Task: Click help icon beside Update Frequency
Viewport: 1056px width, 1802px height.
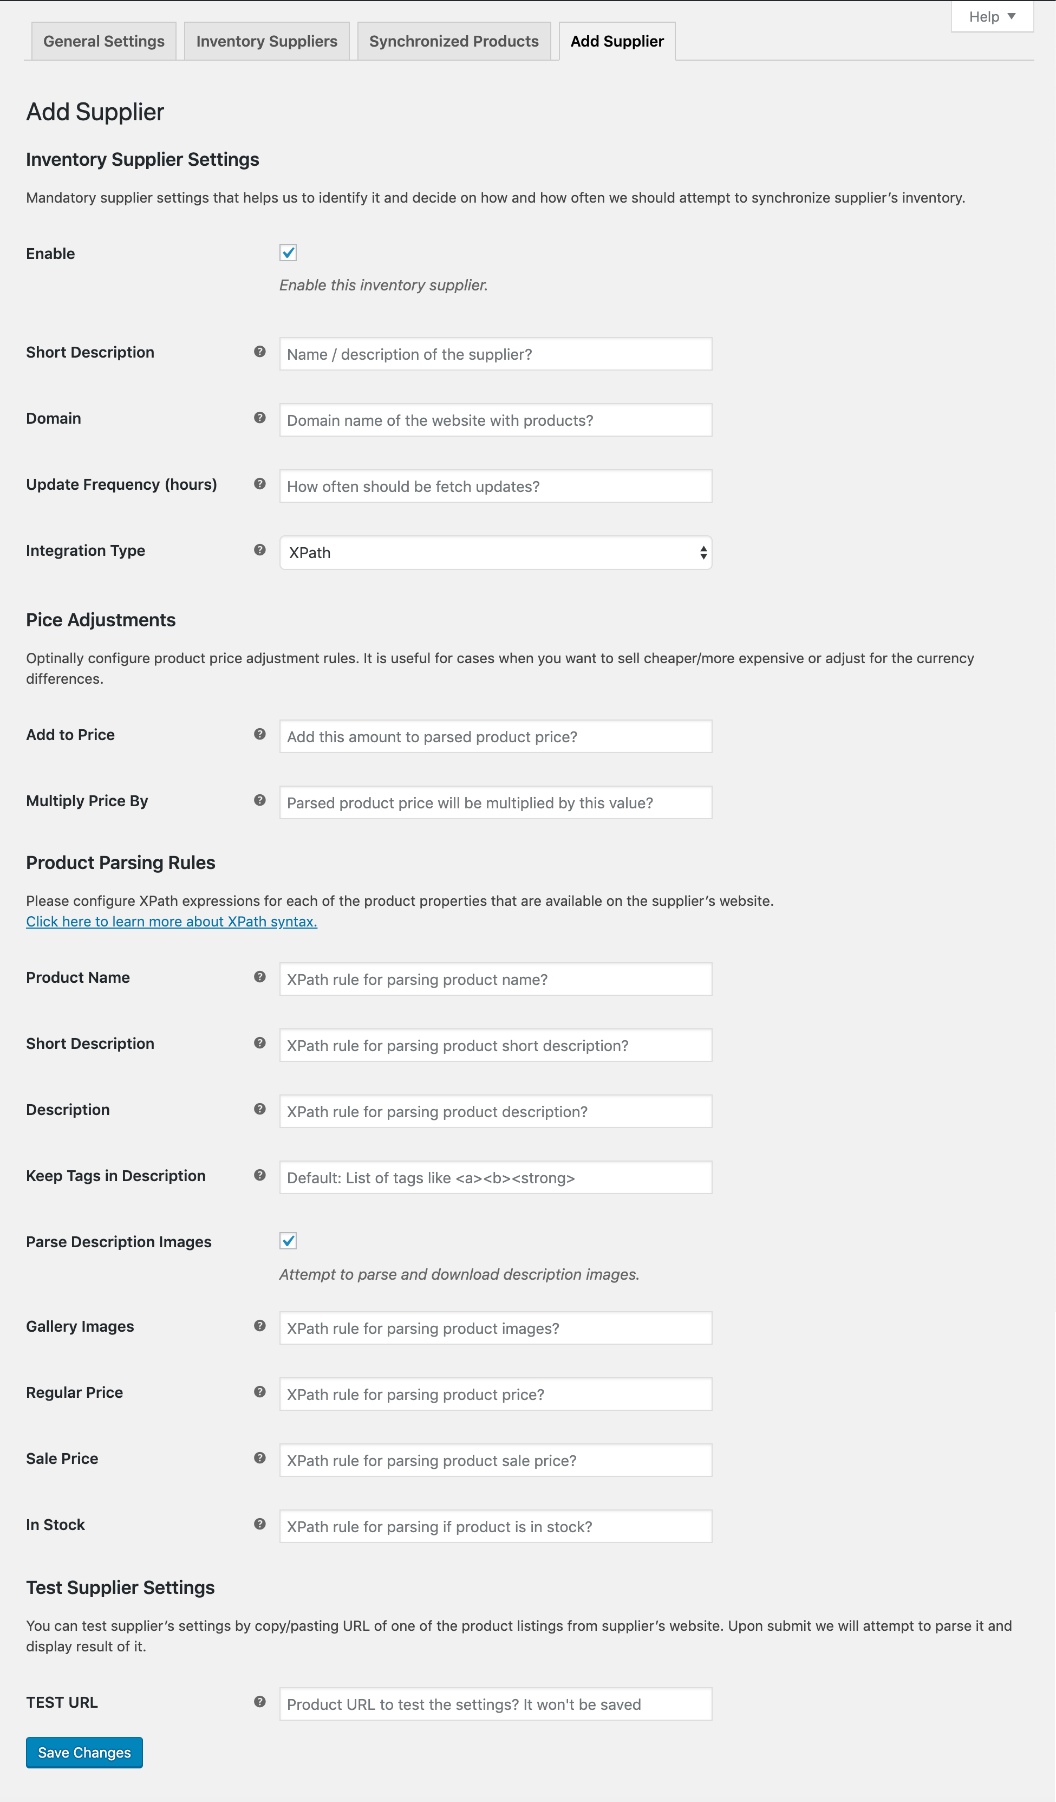Action: (259, 483)
